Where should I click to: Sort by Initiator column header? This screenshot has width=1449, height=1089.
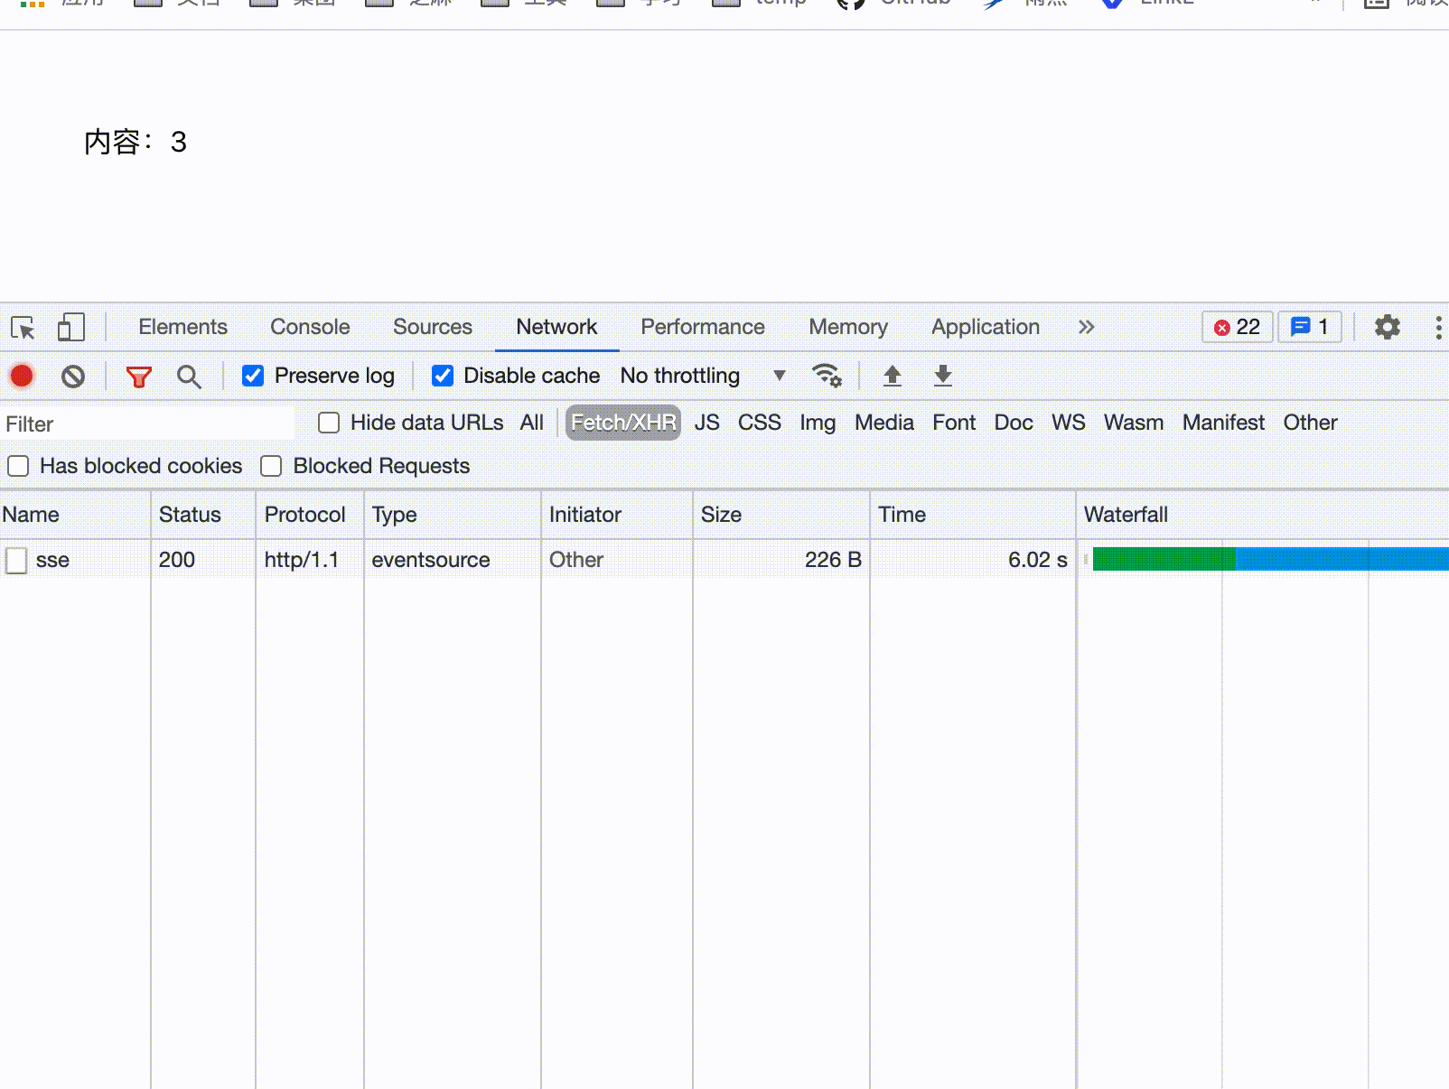click(x=617, y=515)
